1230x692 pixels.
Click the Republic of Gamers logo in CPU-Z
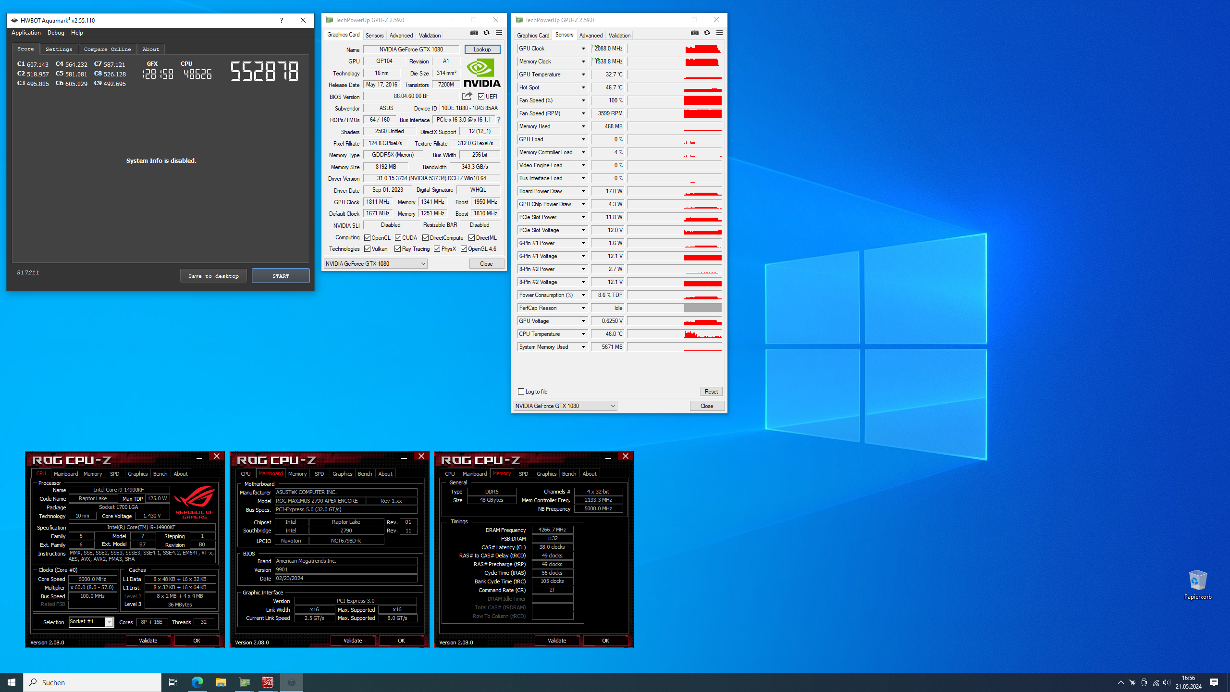194,502
